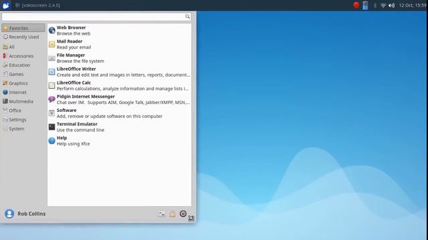Click the Rob Collins username
The width and height of the screenshot is (428, 240).
pyautogui.click(x=31, y=213)
